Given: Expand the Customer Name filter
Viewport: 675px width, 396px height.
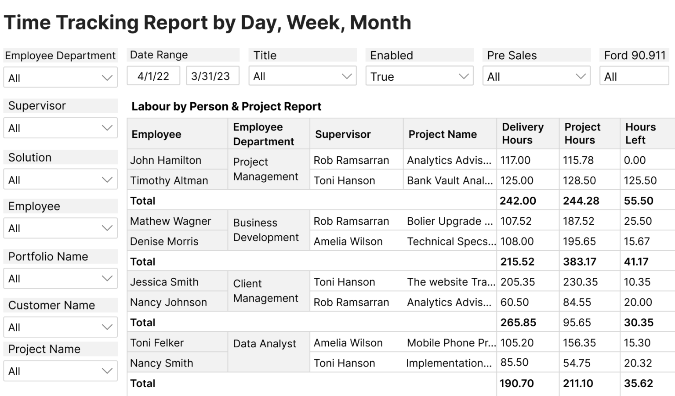Looking at the screenshot, I should (x=60, y=327).
